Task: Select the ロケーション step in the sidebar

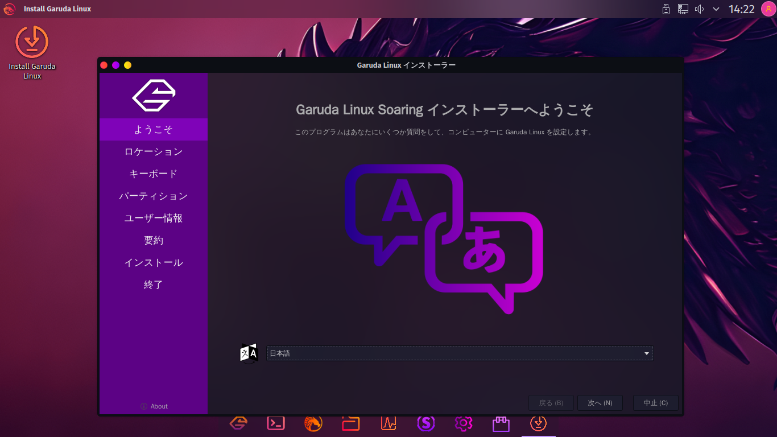Action: click(x=154, y=152)
